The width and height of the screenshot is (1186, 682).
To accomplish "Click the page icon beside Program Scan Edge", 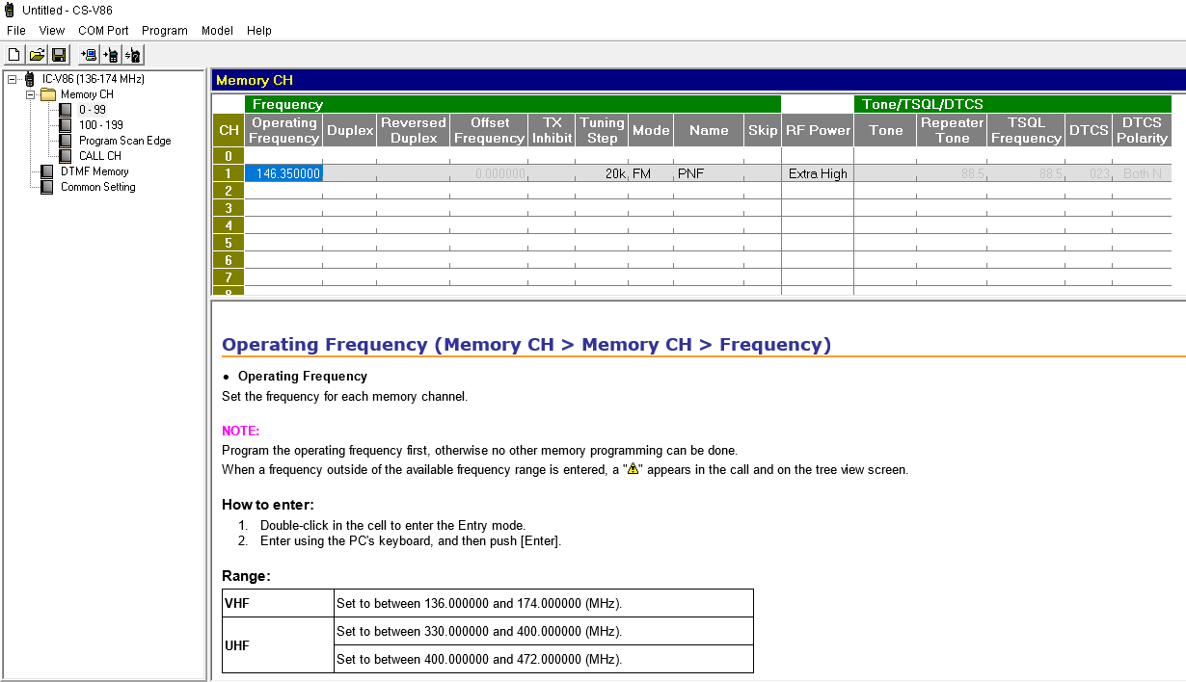I will coord(66,141).
